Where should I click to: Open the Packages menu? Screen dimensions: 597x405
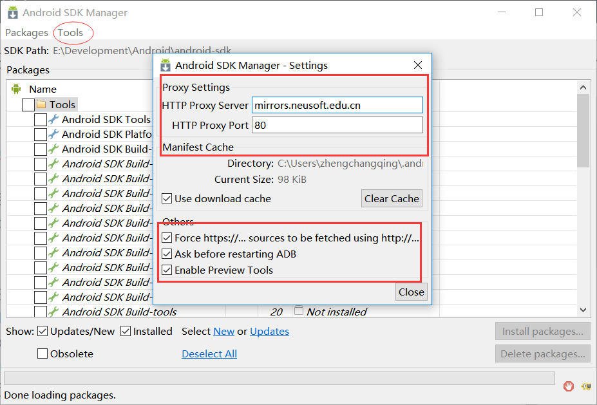pyautogui.click(x=26, y=32)
